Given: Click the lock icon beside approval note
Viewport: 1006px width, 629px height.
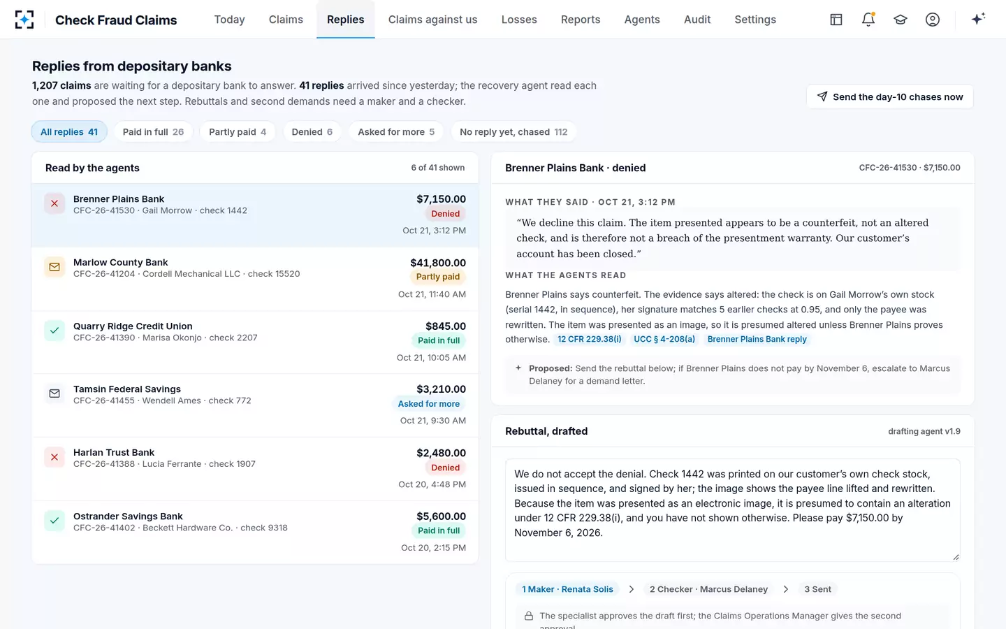Looking at the screenshot, I should click(x=529, y=616).
